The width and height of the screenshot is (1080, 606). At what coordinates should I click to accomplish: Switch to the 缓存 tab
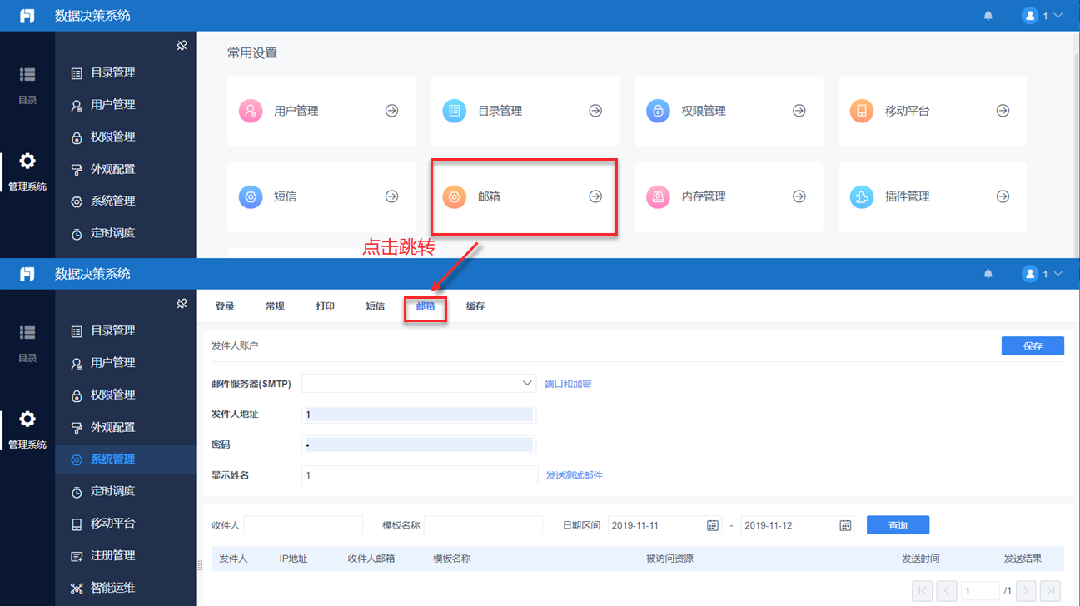pos(475,306)
